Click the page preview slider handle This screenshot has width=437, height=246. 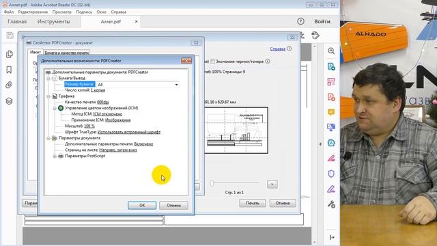coord(212,183)
